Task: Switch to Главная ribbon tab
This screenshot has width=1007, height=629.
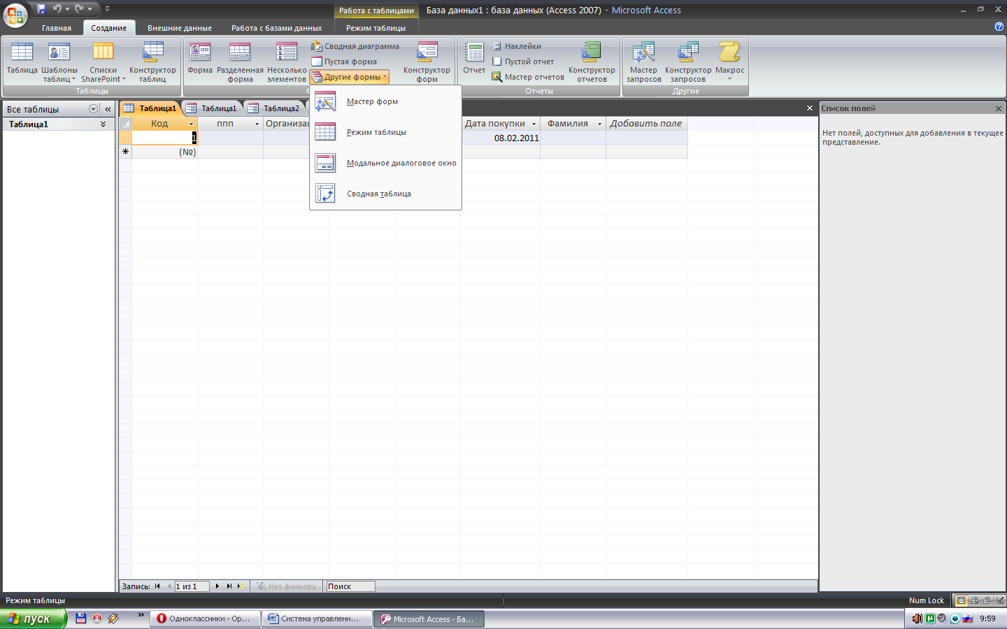Action: pyautogui.click(x=56, y=28)
